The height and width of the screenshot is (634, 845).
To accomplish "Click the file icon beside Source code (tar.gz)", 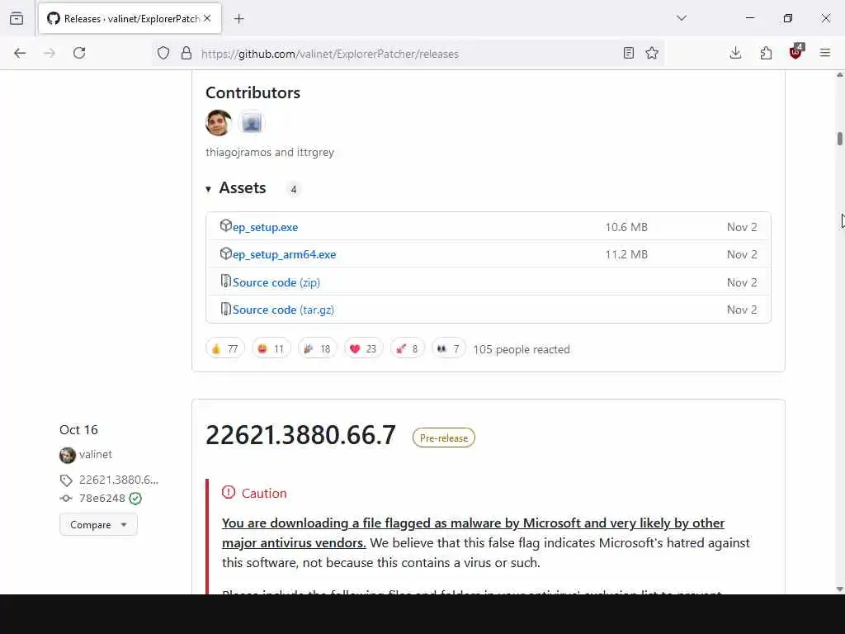I will click(x=226, y=309).
